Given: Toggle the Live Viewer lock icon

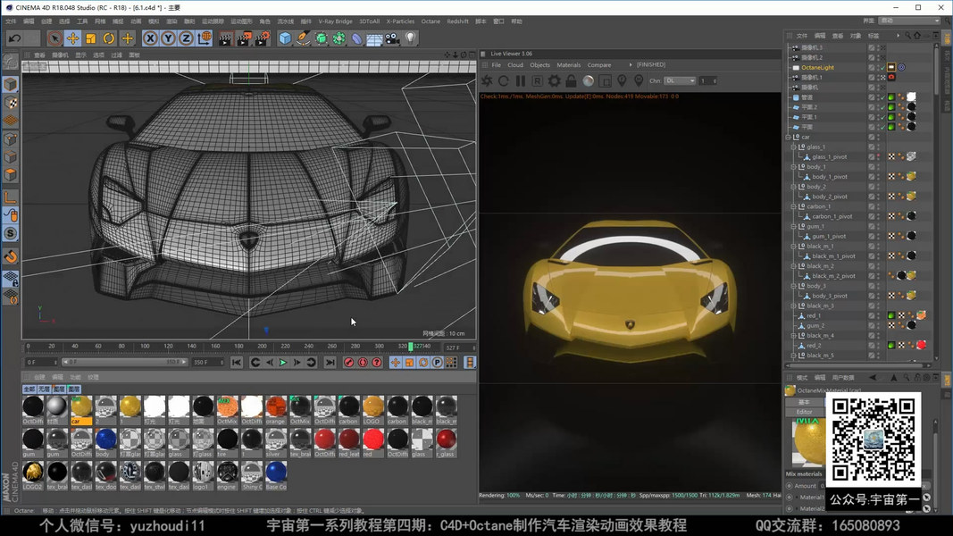Looking at the screenshot, I should coord(571,80).
